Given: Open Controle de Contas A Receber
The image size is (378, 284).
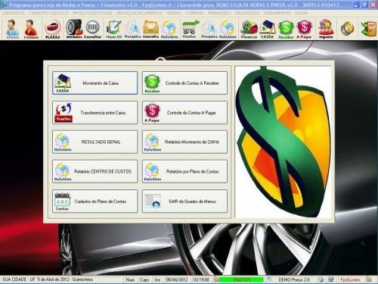Looking at the screenshot, I should (184, 83).
